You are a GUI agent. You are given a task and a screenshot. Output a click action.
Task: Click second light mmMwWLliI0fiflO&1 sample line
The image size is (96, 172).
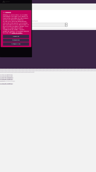pyautogui.click(x=6, y=76)
